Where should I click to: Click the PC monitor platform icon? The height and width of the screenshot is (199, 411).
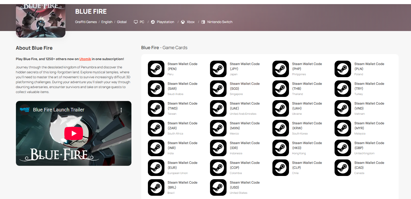coord(136,22)
